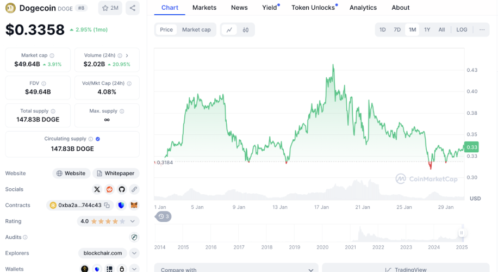Image resolution: width=498 pixels, height=272 pixels.
Task: Toggle chart to Market cap view
Action: 196,30
